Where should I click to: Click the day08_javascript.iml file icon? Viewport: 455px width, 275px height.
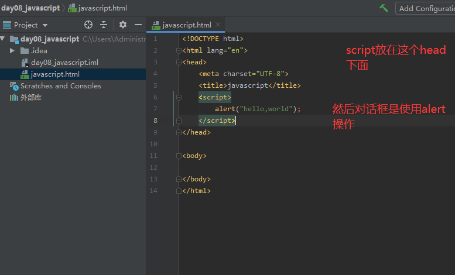[25, 63]
